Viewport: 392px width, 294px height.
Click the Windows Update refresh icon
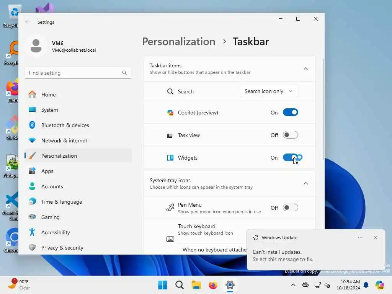coord(255,238)
